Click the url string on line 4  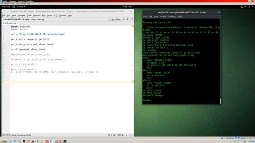click(x=42, y=34)
